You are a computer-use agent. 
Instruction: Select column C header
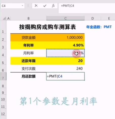coord(65,18)
